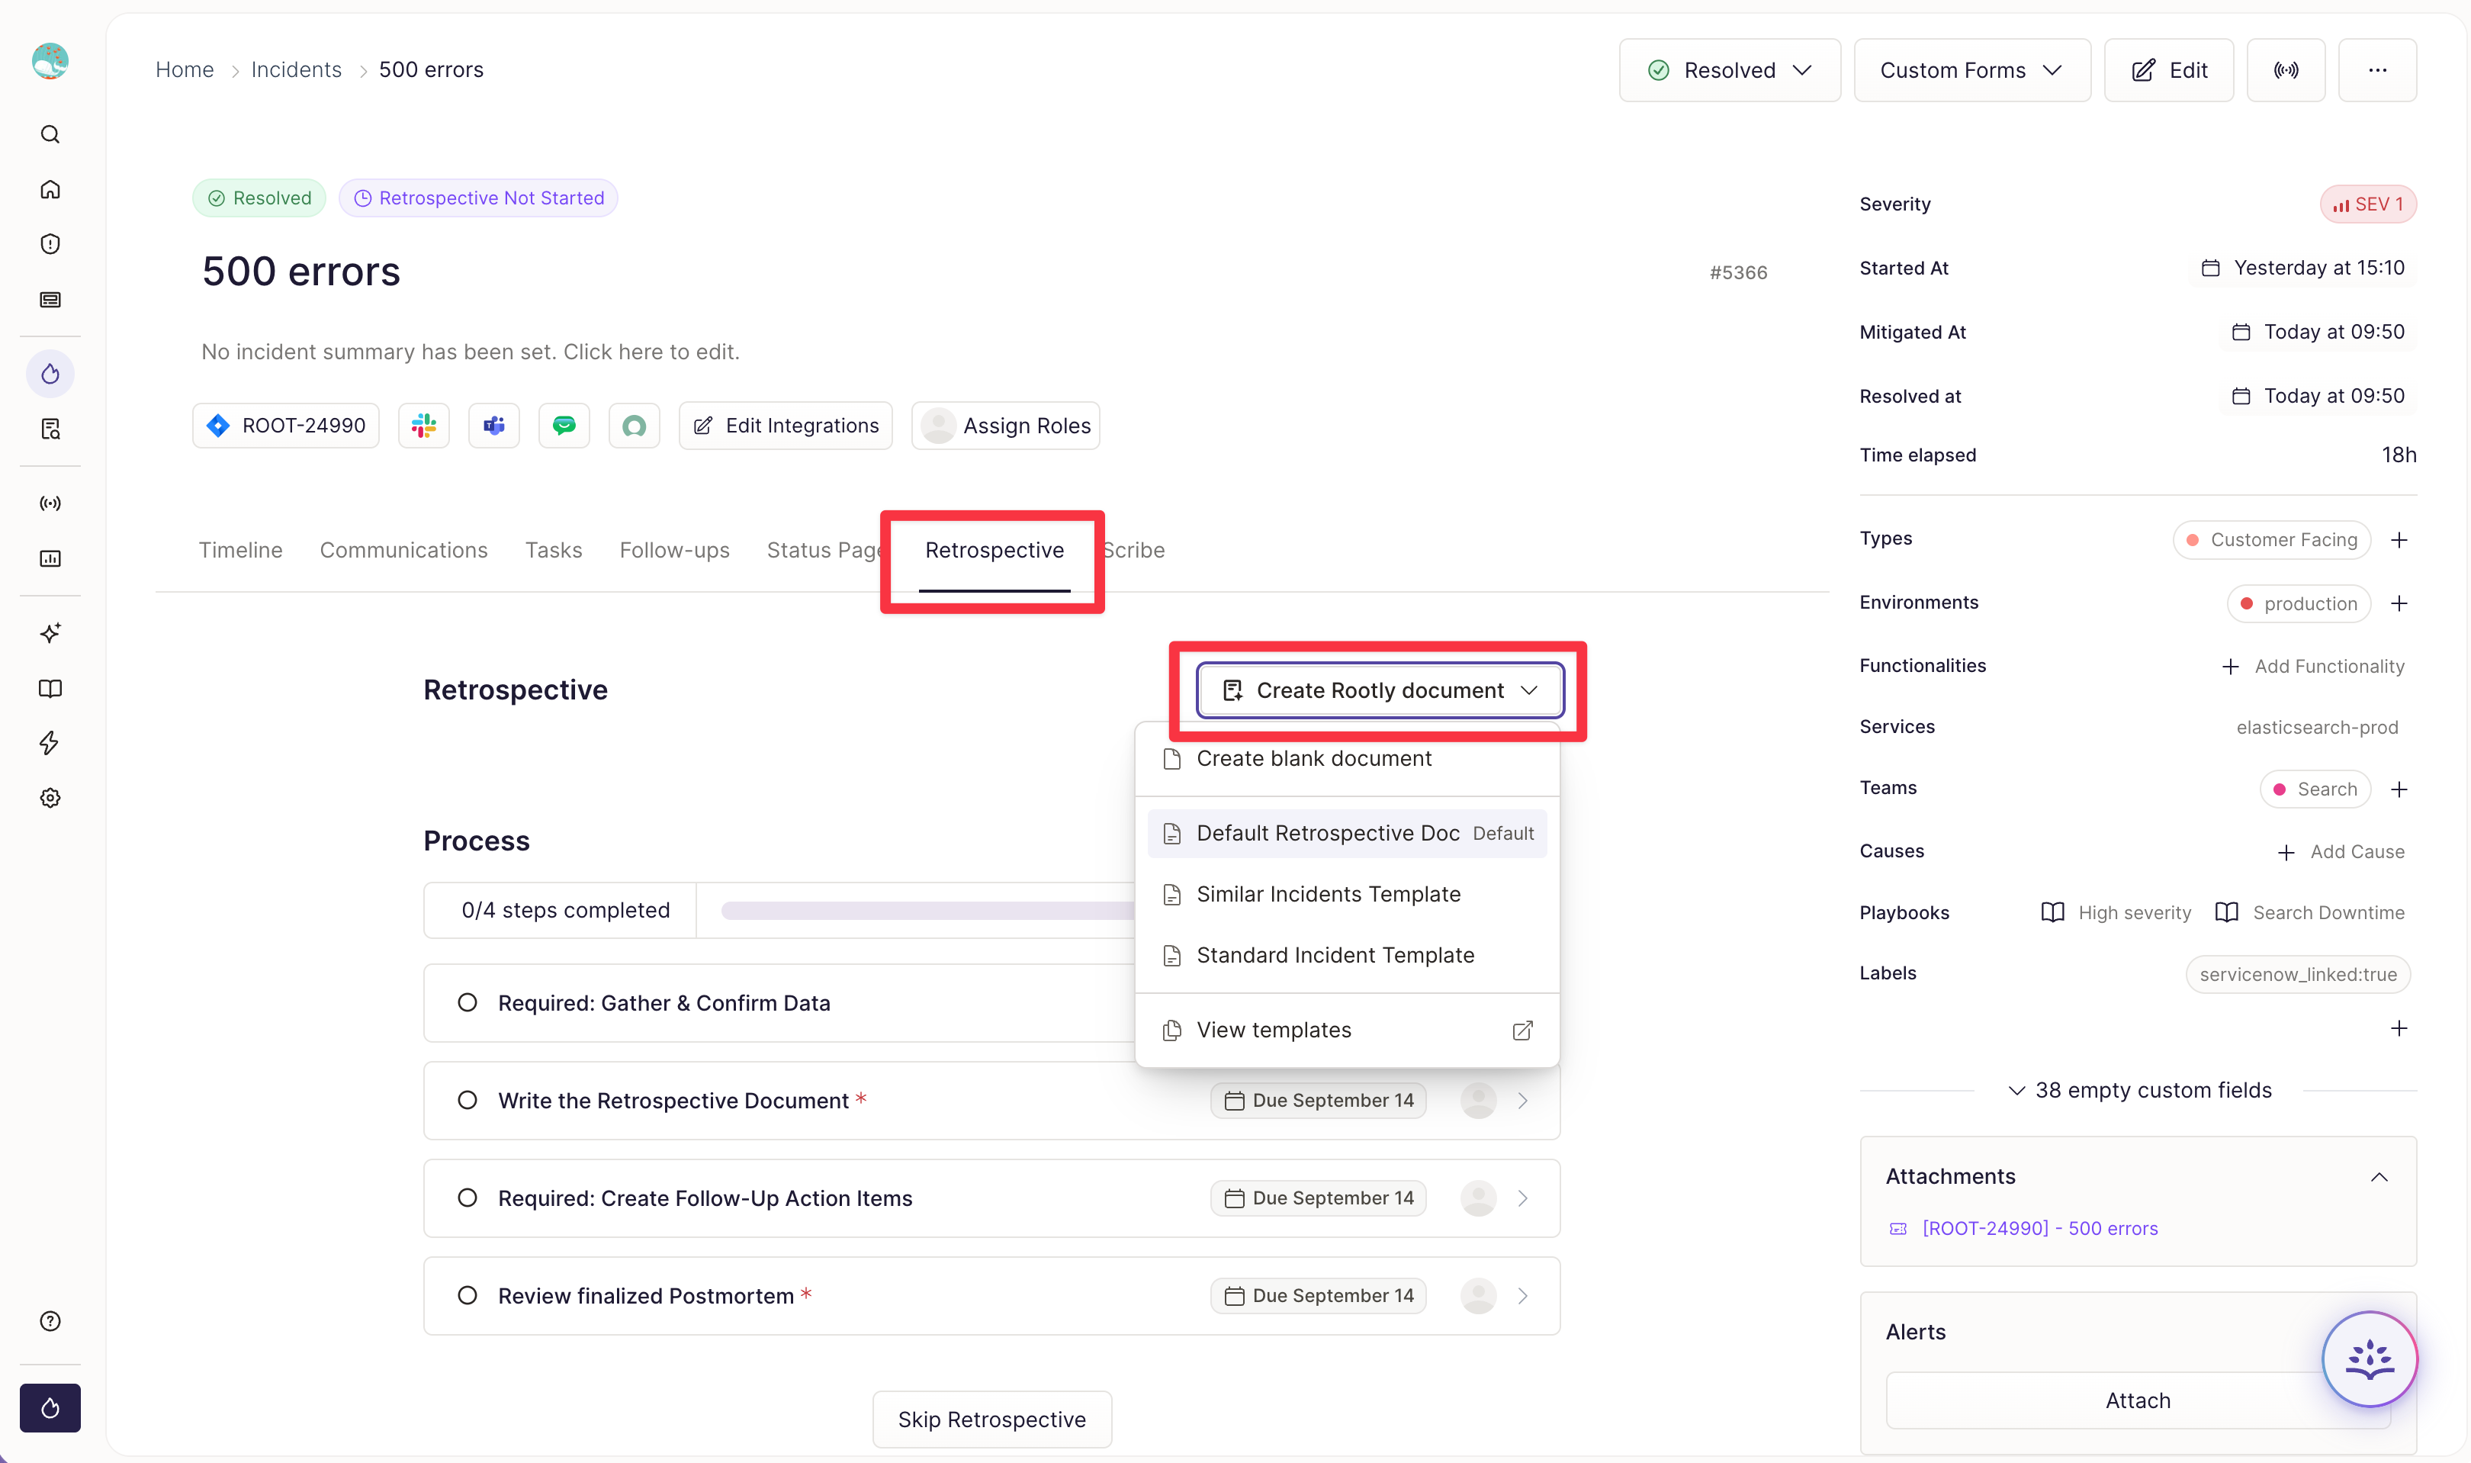Expand the Create Follow-Up Action Items row chevron
2471x1463 pixels.
pos(1523,1198)
